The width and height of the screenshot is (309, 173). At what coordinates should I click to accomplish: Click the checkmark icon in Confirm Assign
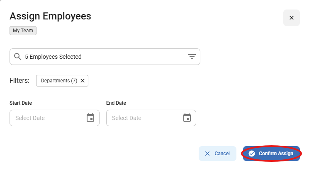click(252, 154)
